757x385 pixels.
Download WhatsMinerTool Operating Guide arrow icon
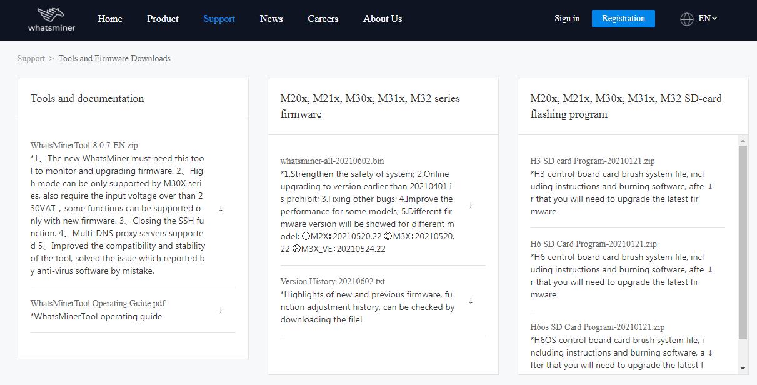[221, 311]
